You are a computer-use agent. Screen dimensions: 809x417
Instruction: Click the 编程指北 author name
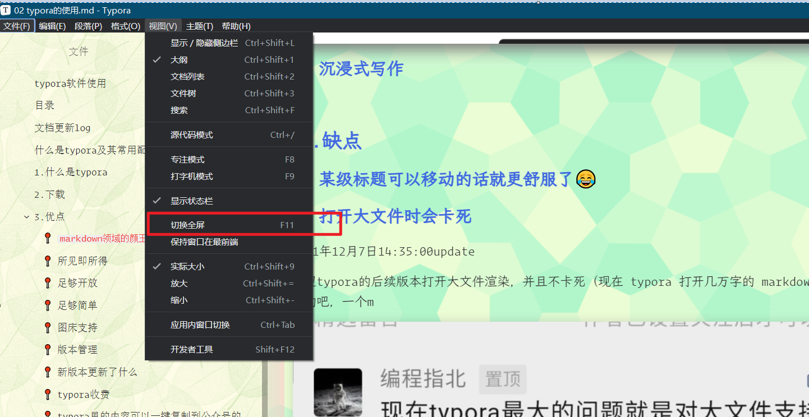pos(423,379)
